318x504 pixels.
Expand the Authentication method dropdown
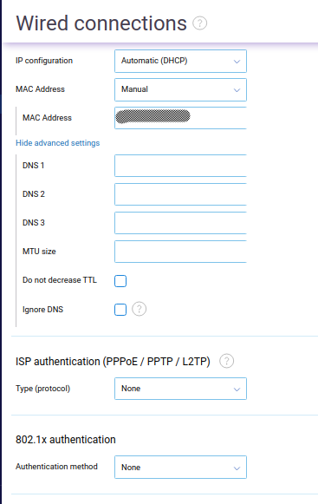[x=180, y=467]
